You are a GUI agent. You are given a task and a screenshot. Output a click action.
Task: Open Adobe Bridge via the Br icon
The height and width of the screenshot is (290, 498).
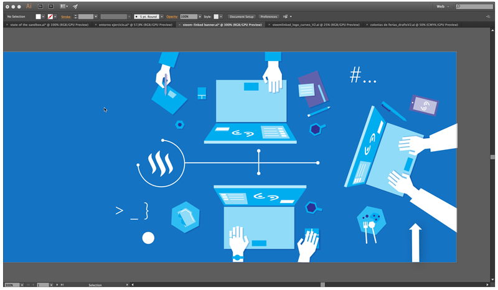(x=40, y=6)
